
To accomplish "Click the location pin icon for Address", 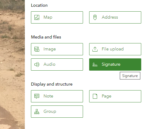I will [95, 17].
